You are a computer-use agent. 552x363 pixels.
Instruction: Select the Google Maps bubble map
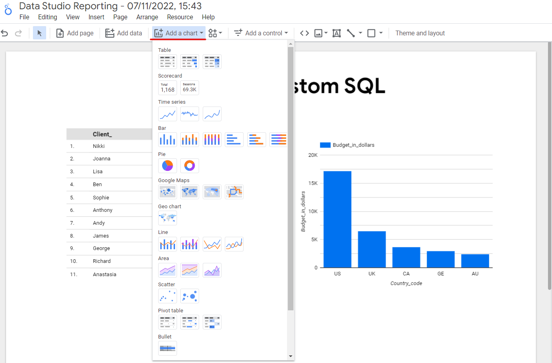point(167,192)
